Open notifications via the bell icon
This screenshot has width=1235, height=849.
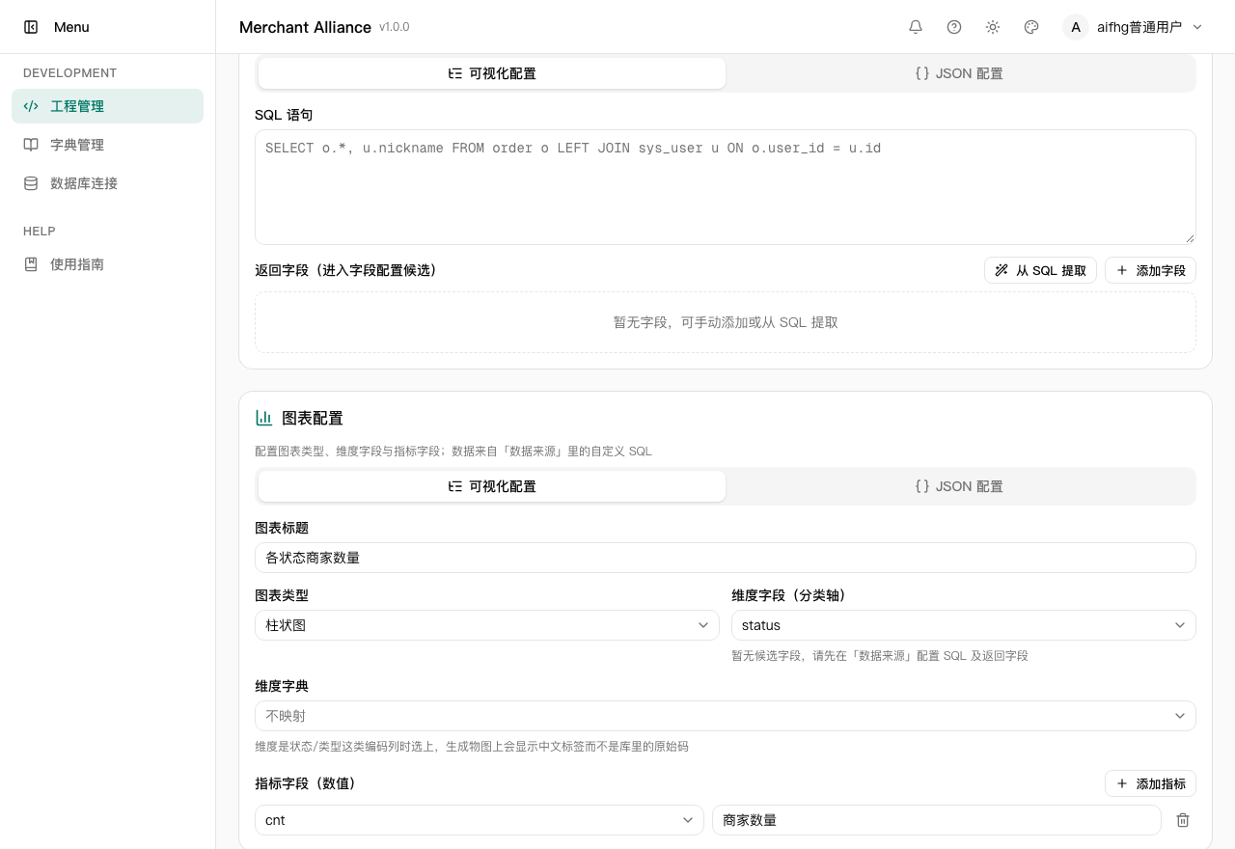coord(916,27)
